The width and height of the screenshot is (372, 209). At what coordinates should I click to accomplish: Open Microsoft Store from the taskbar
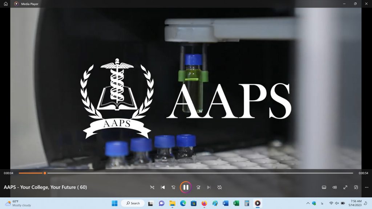click(x=194, y=203)
